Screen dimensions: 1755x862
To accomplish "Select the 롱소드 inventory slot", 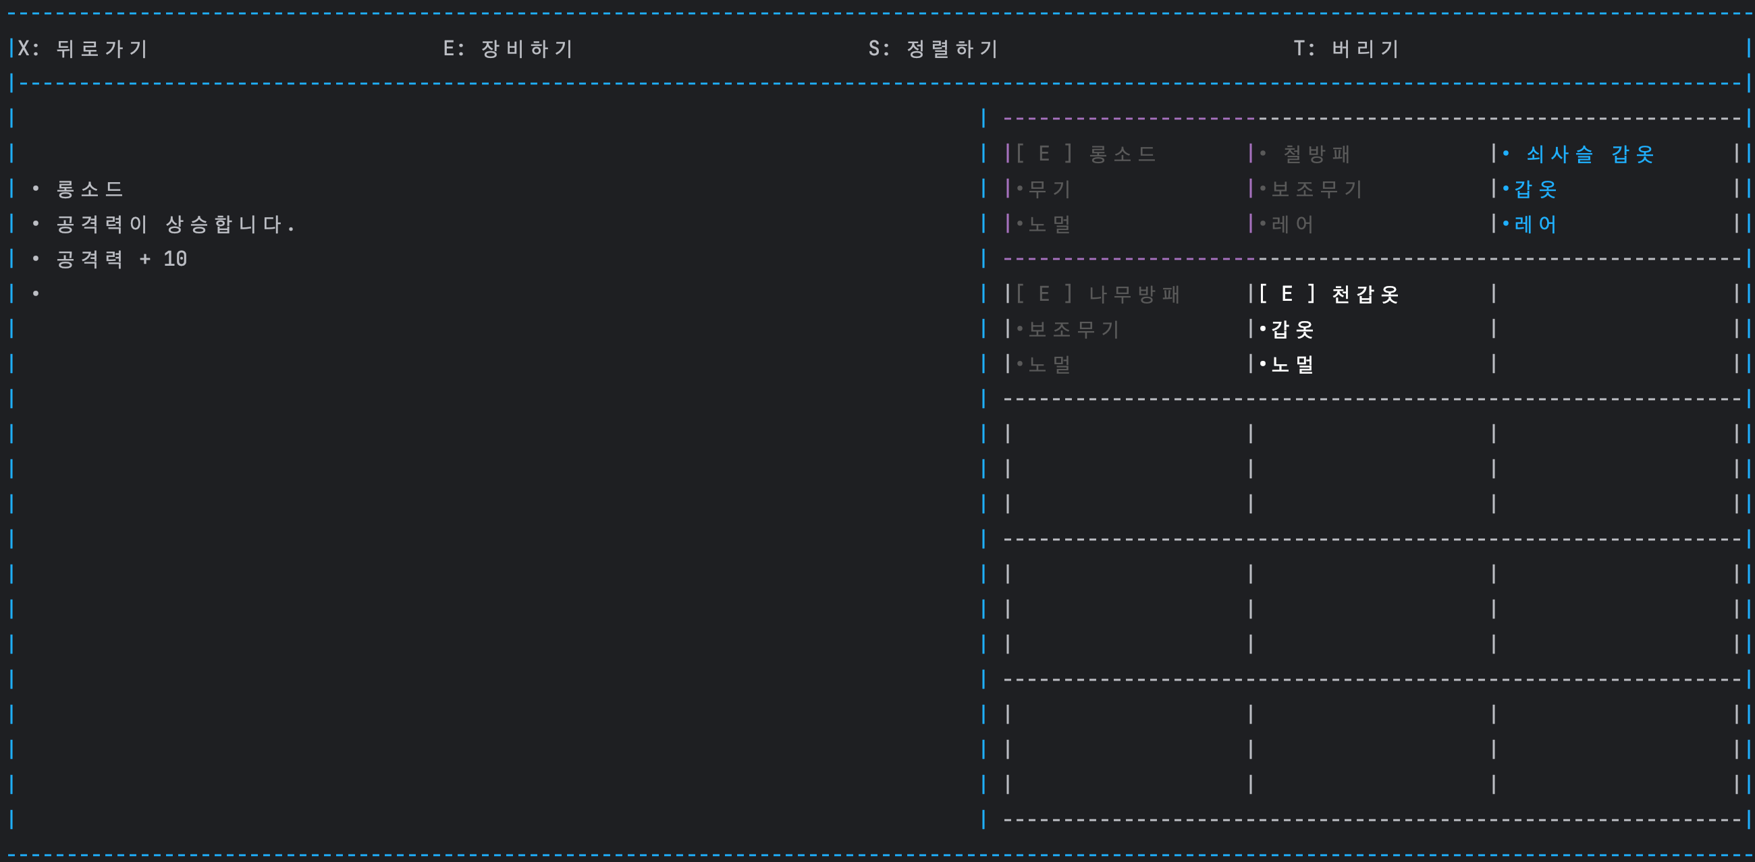I will coord(1121,154).
